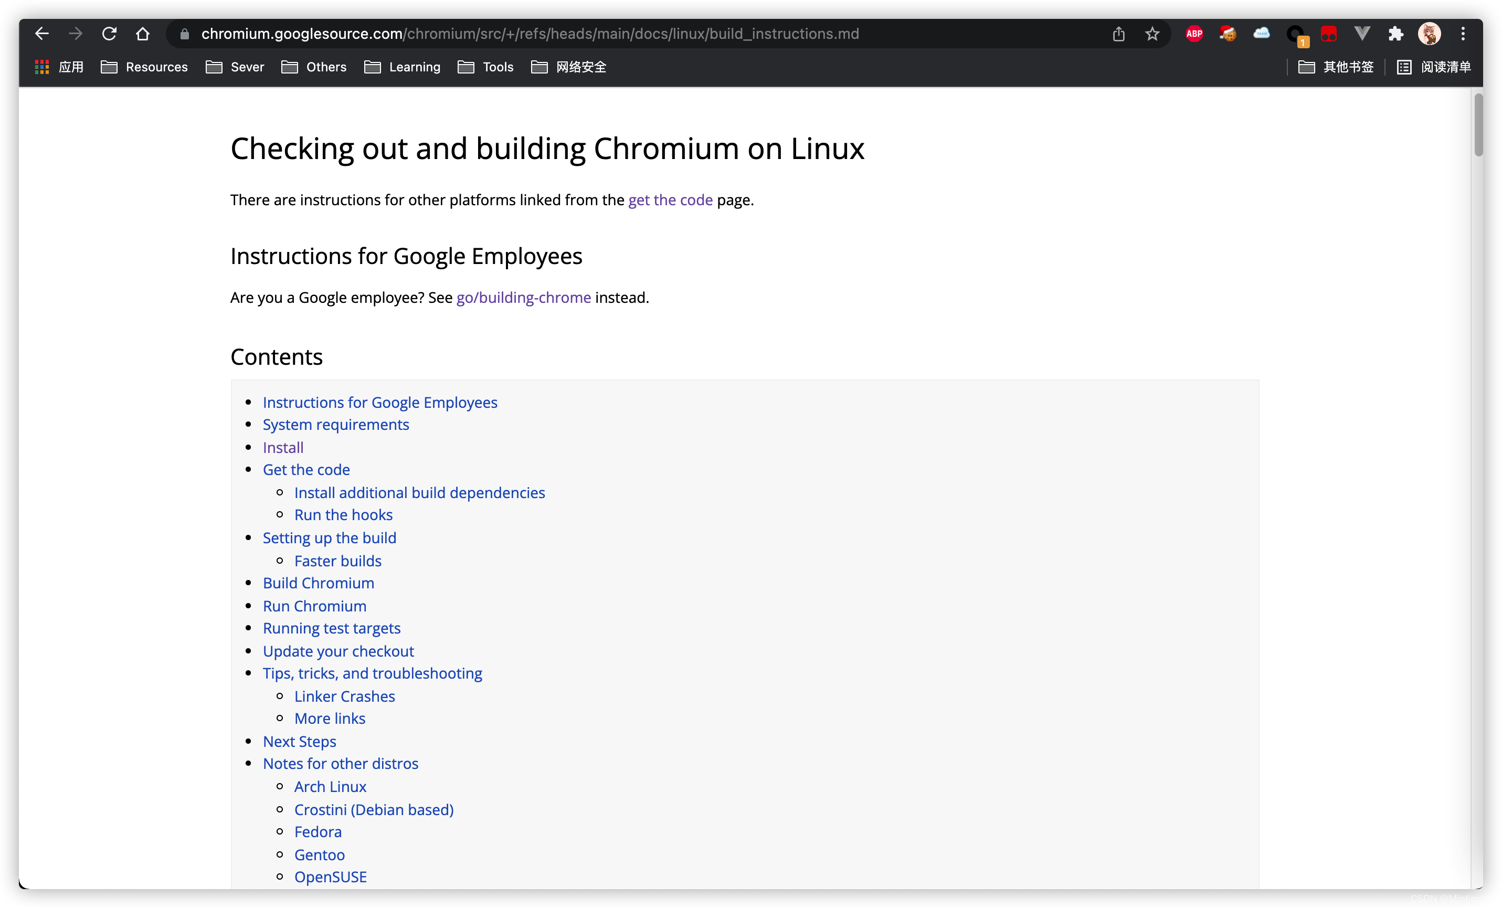Follow the go/building-chrome link
The height and width of the screenshot is (908, 1502).
coord(523,298)
